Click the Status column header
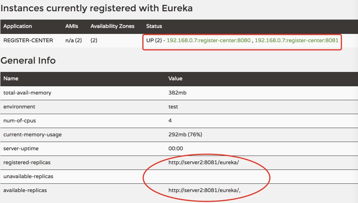 (x=154, y=26)
